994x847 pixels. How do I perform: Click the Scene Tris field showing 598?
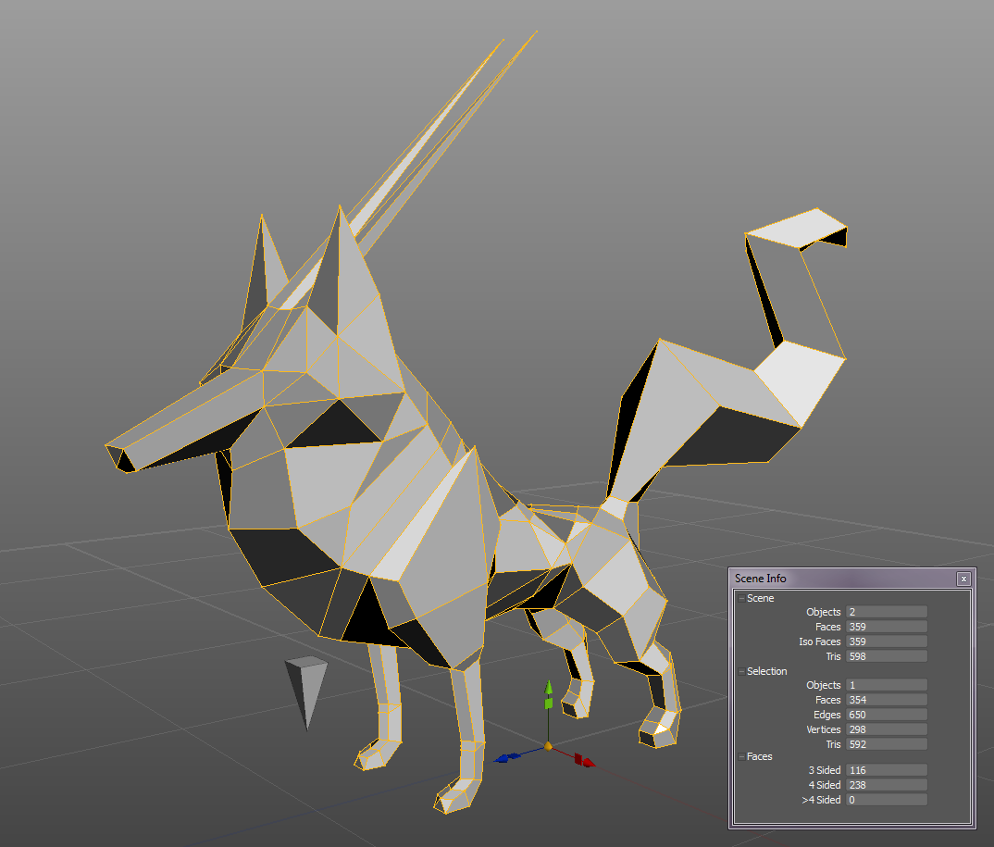tap(887, 657)
